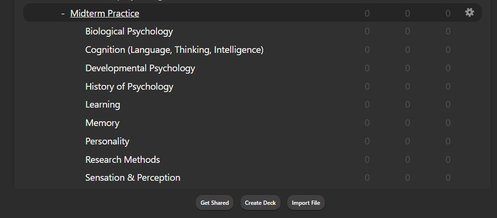Open the History of Psychology deck
The image size is (497, 218).
point(129,86)
